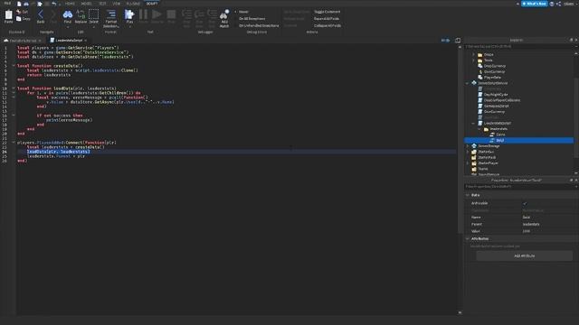The image size is (579, 325).
Task: Open the What's New button
Action: coord(535,4)
